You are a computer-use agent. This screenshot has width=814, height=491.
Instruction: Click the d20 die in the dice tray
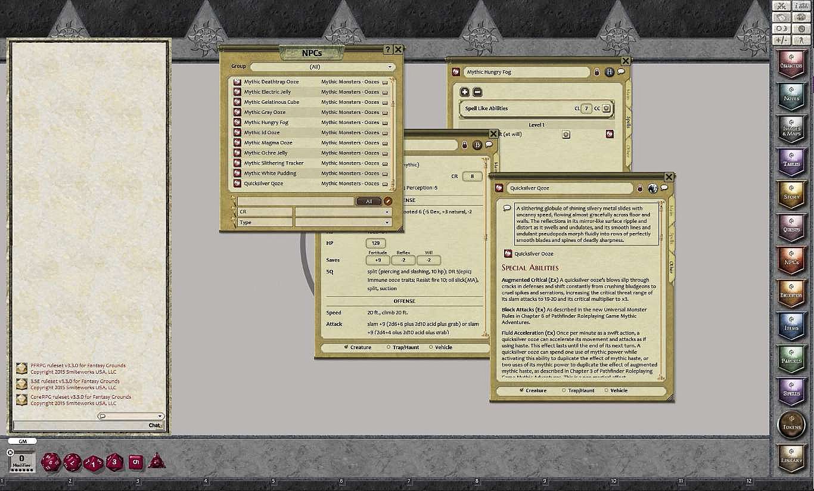pos(50,462)
